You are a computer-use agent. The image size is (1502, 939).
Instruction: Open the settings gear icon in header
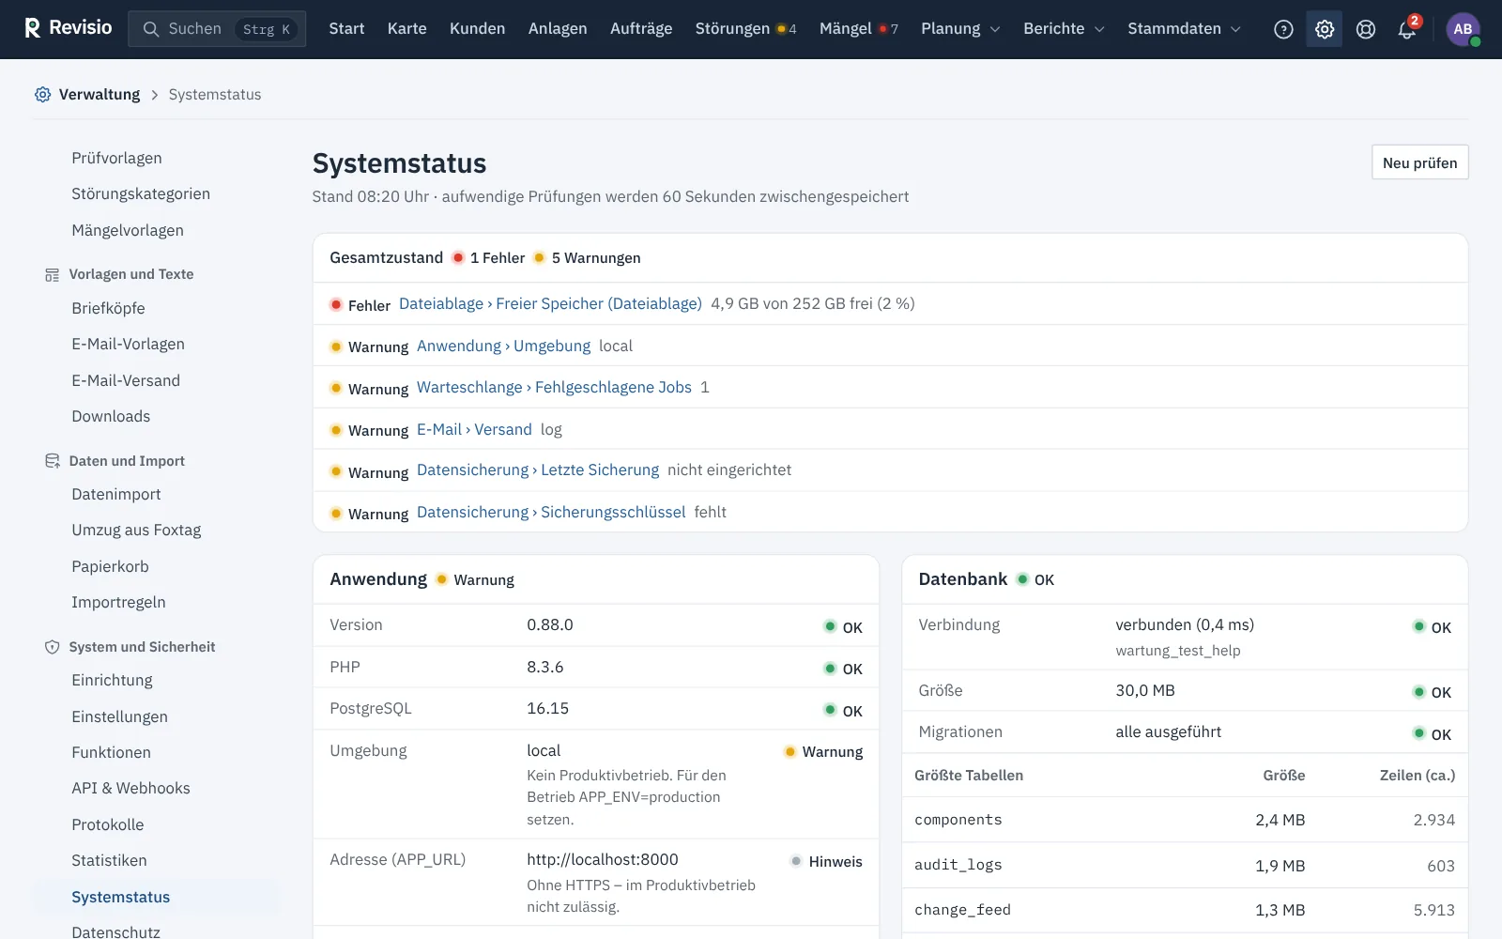pyautogui.click(x=1325, y=29)
